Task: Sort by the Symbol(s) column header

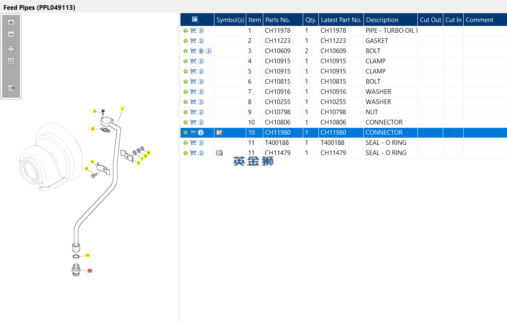Action: point(230,20)
